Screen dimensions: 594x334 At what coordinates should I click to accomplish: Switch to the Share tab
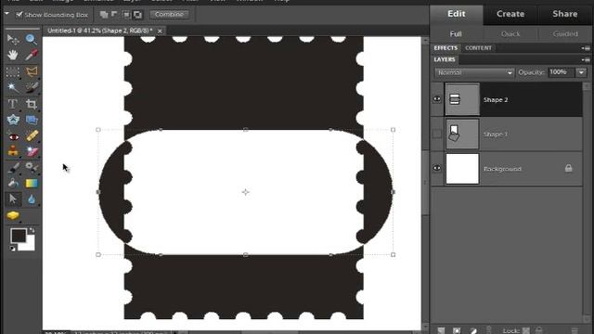coord(565,14)
